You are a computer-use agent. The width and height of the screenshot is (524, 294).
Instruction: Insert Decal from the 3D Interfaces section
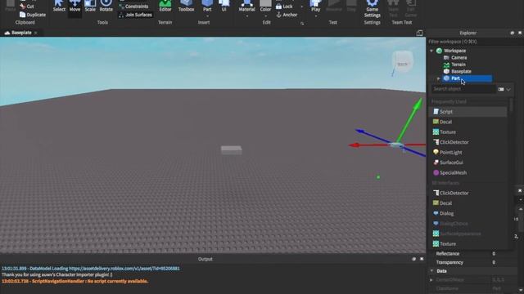click(x=468, y=203)
